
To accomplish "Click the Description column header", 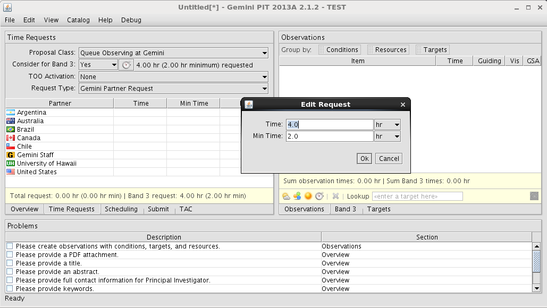I will 164,237.
